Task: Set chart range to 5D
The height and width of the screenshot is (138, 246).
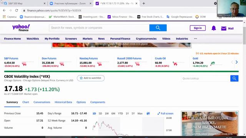Action: [x=100, y=113]
